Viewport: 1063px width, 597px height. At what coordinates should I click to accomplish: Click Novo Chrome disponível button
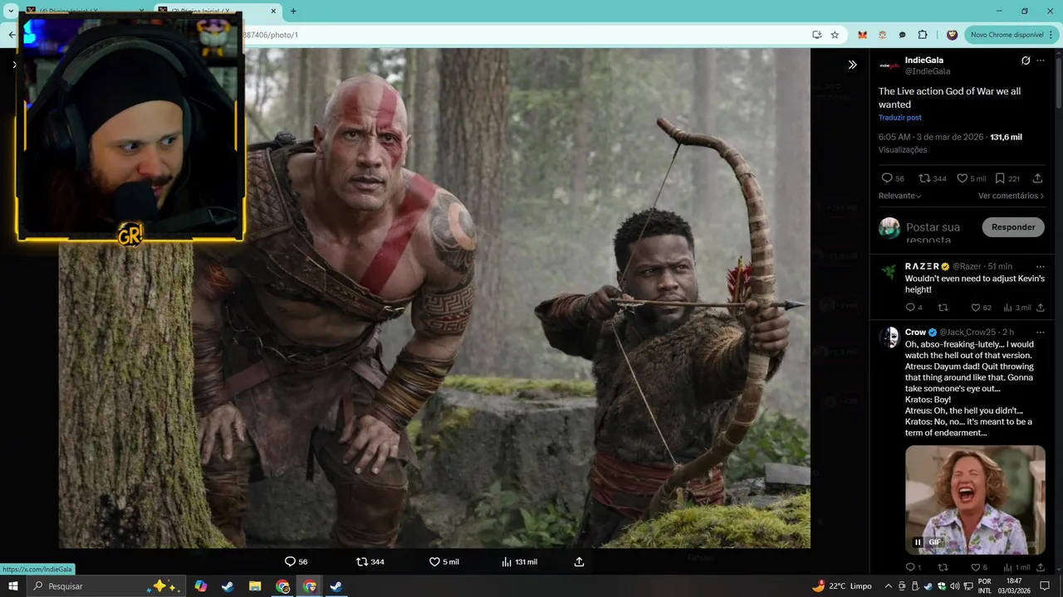pyautogui.click(x=1007, y=35)
